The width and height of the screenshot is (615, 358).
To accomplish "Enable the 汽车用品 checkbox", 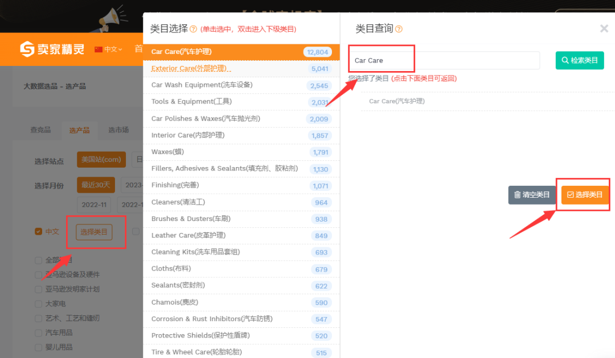I will tap(38, 332).
